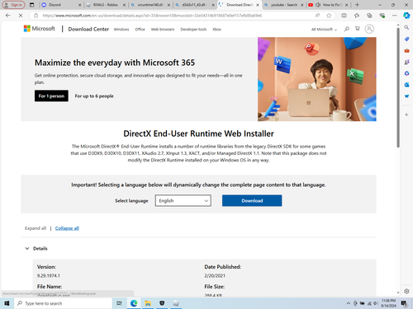
Task: Open the shopping cart
Action: [358, 29]
